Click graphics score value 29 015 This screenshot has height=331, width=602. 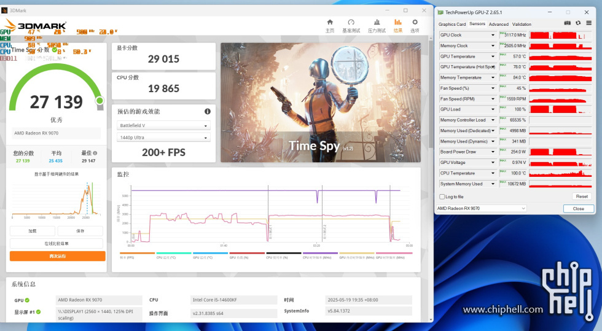163,59
